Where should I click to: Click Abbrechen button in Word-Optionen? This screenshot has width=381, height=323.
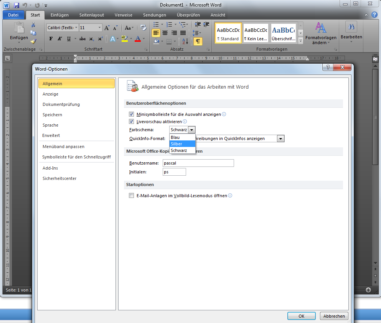click(x=334, y=316)
